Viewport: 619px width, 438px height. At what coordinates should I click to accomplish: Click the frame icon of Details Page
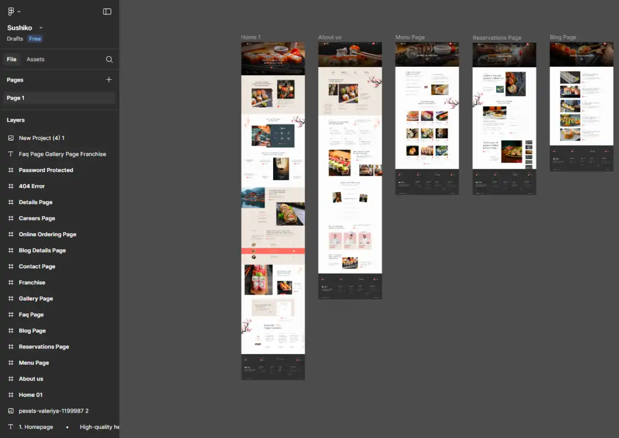tap(11, 202)
